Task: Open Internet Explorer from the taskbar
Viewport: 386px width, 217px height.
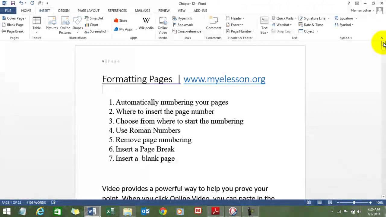Action: pyautogui.click(x=40, y=211)
